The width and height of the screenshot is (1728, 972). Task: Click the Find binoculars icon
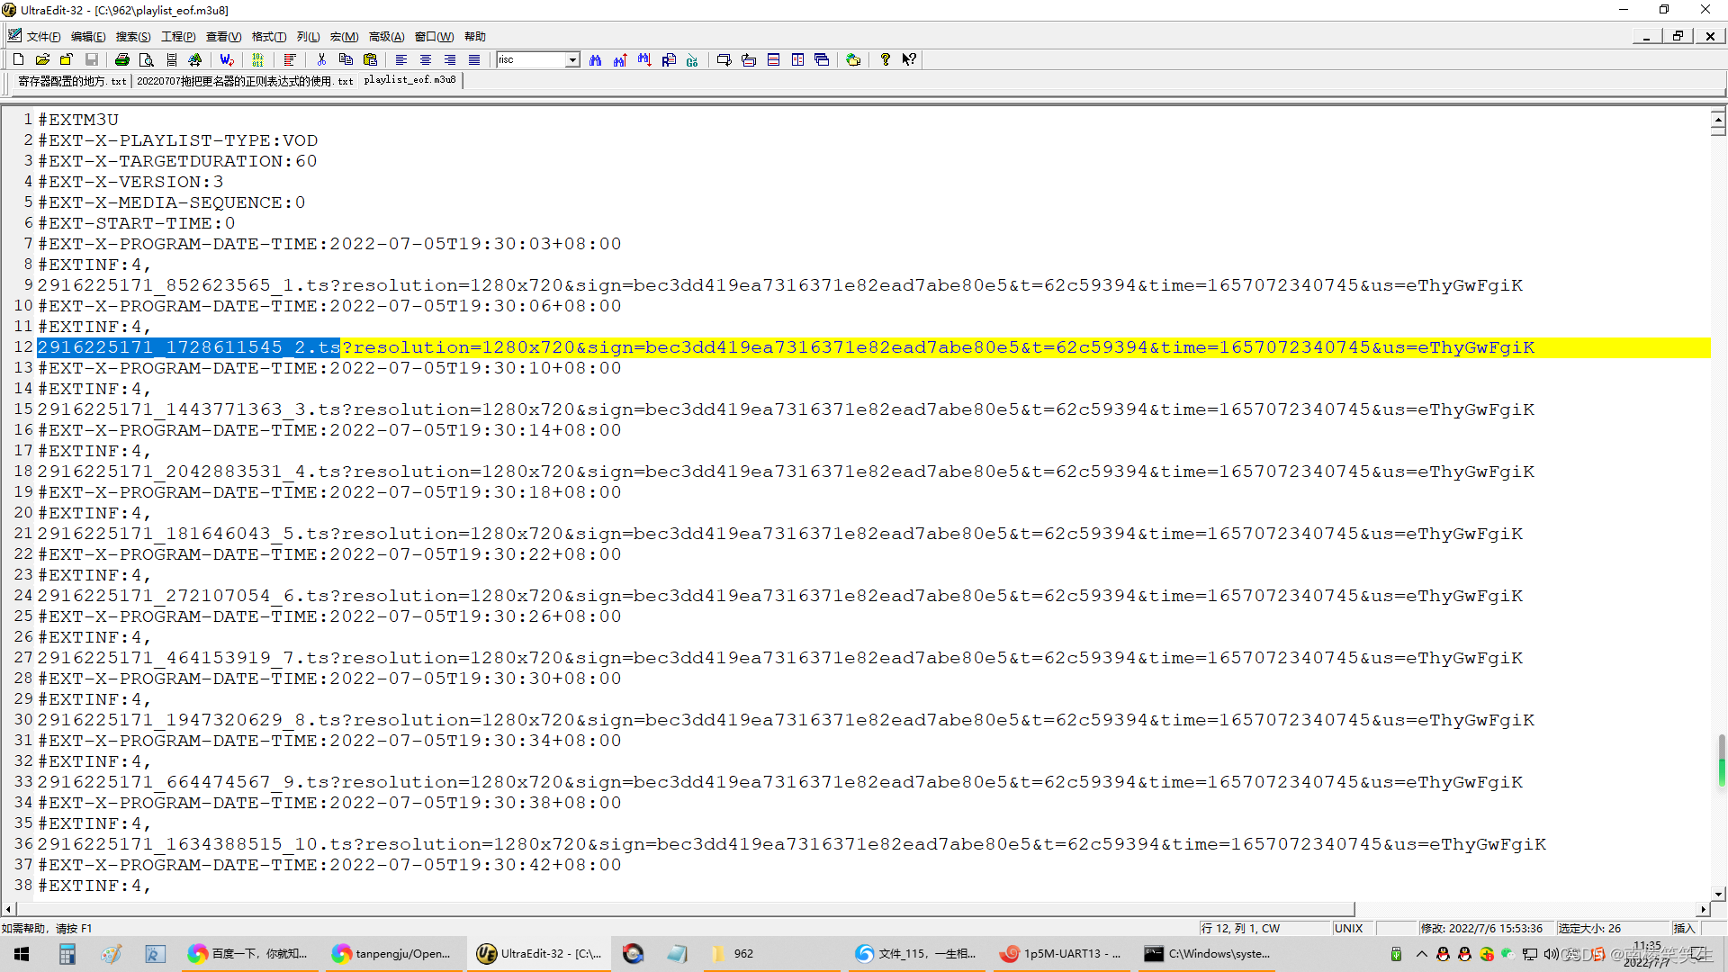tap(595, 59)
